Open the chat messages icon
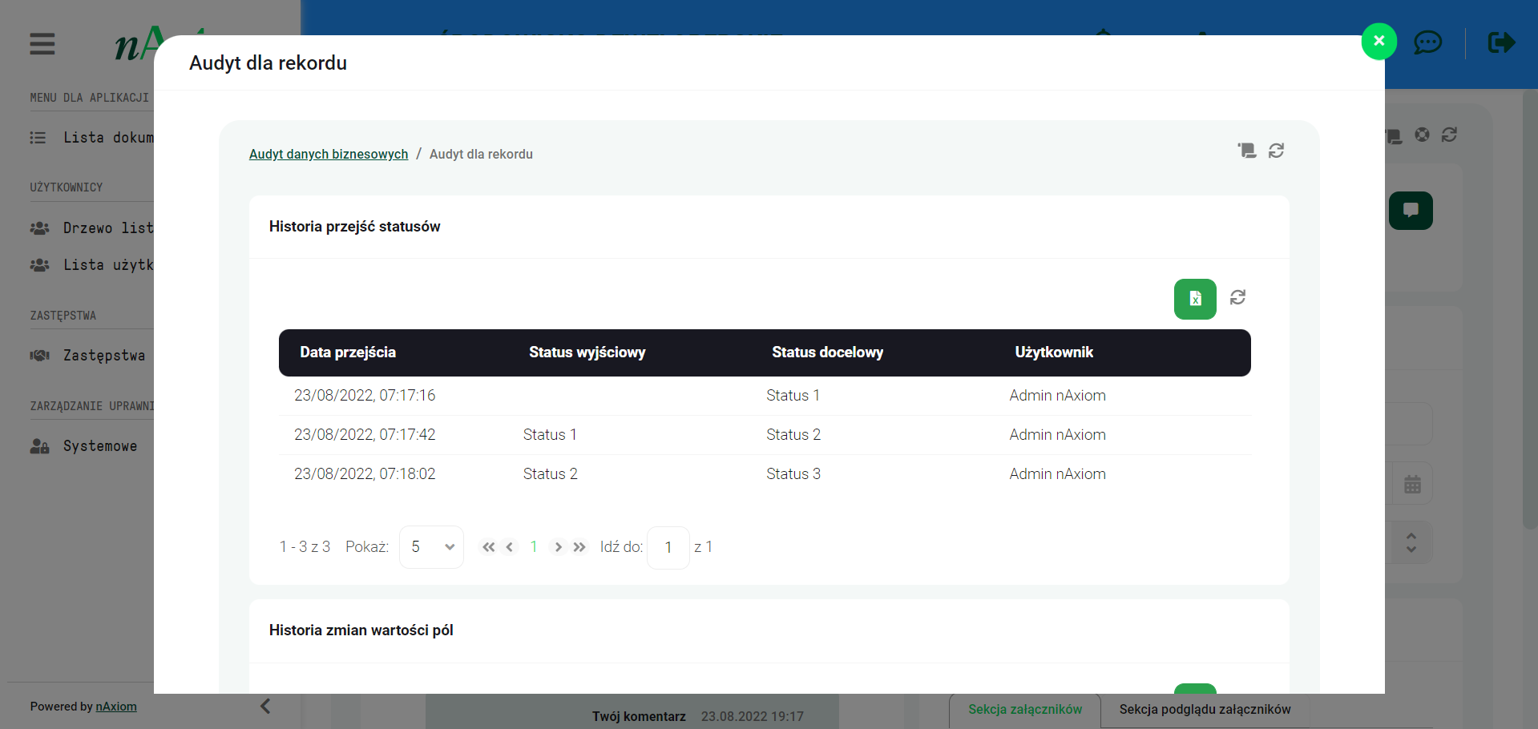 tap(1427, 42)
